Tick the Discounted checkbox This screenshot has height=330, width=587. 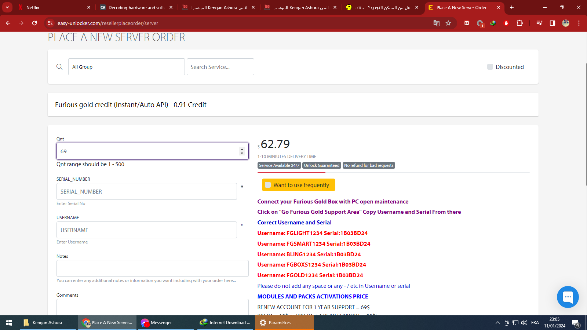(490, 67)
